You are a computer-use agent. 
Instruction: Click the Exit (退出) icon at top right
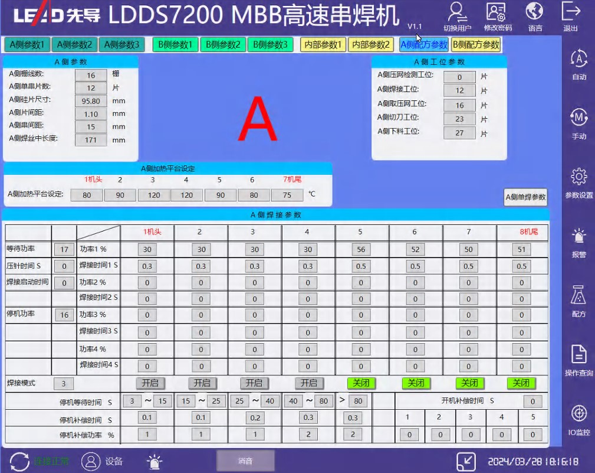(x=570, y=12)
